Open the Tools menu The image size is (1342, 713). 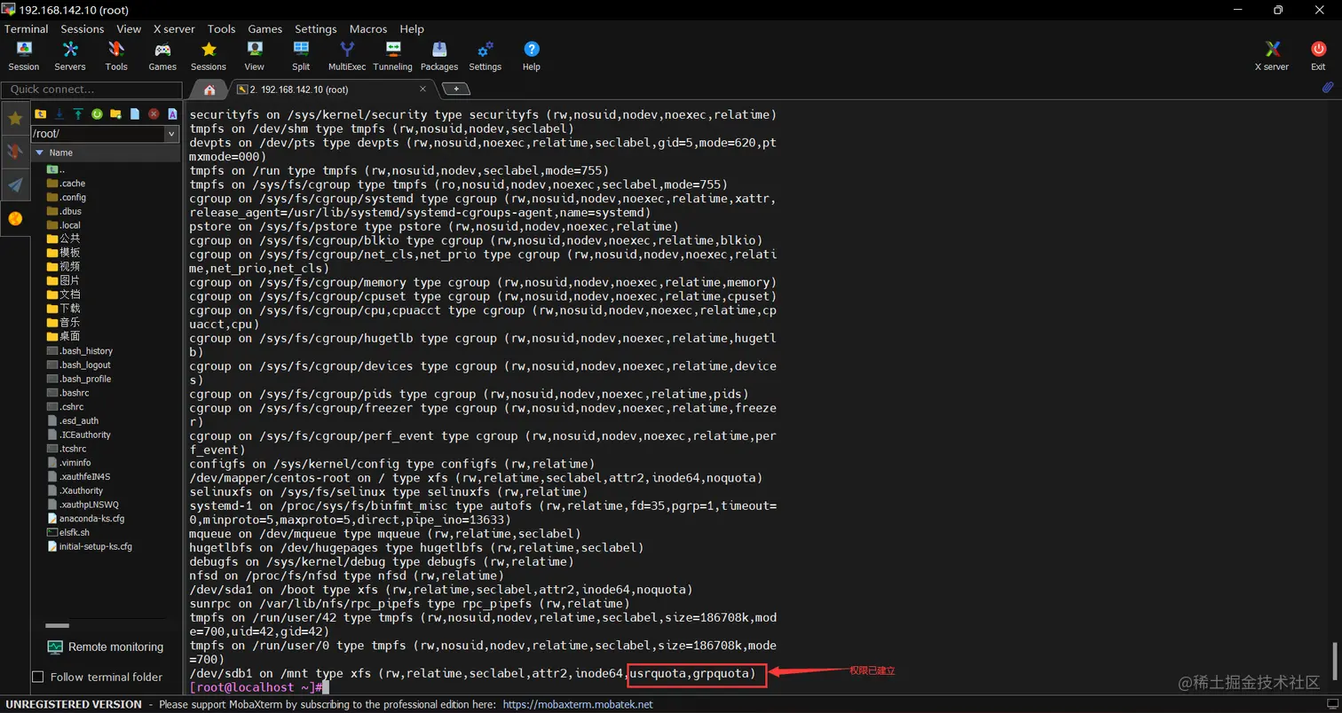[x=222, y=28]
